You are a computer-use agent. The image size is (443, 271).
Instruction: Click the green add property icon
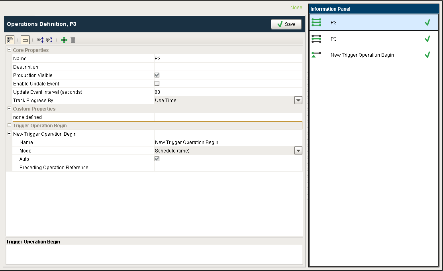64,40
